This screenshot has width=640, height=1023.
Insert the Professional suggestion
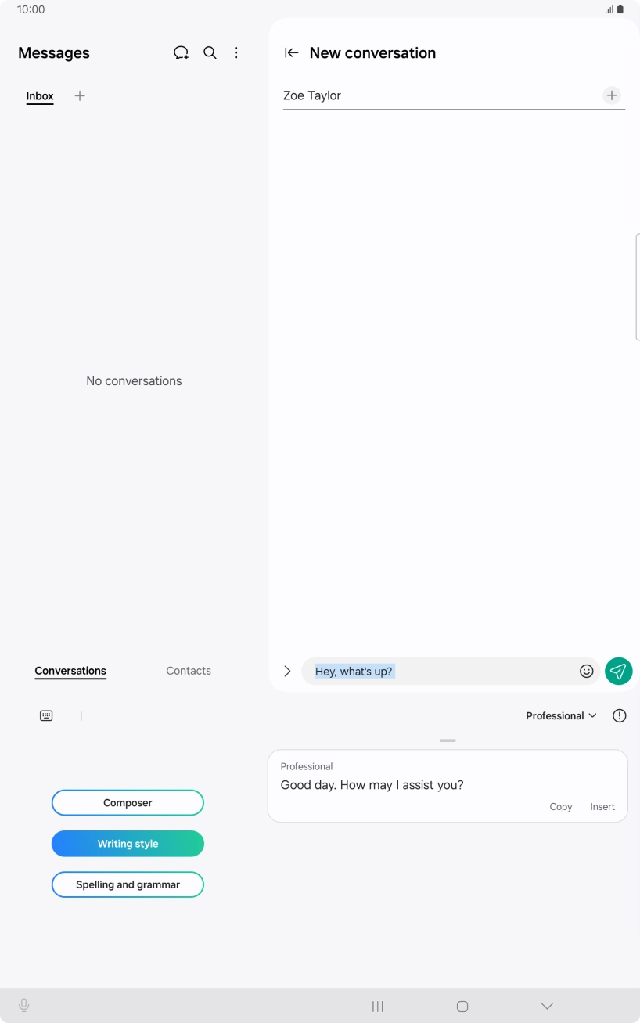602,807
